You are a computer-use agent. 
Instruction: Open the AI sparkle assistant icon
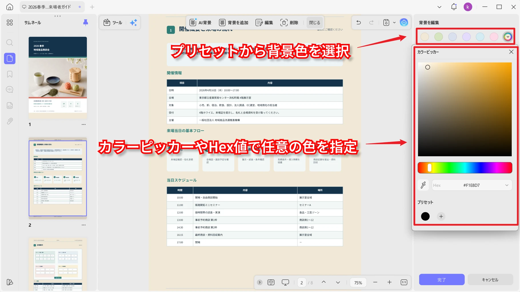133,23
